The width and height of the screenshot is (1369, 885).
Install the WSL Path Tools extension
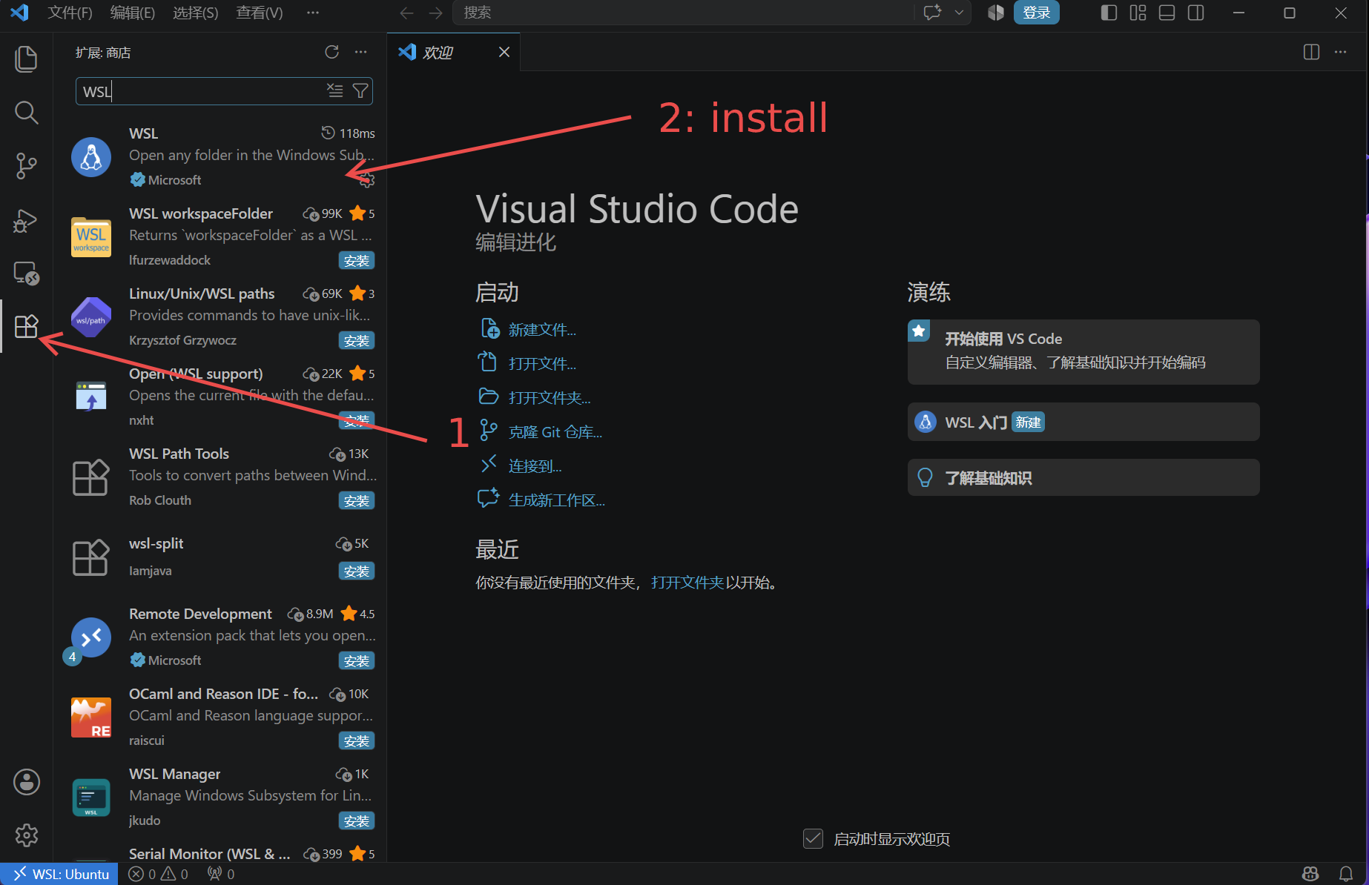357,501
